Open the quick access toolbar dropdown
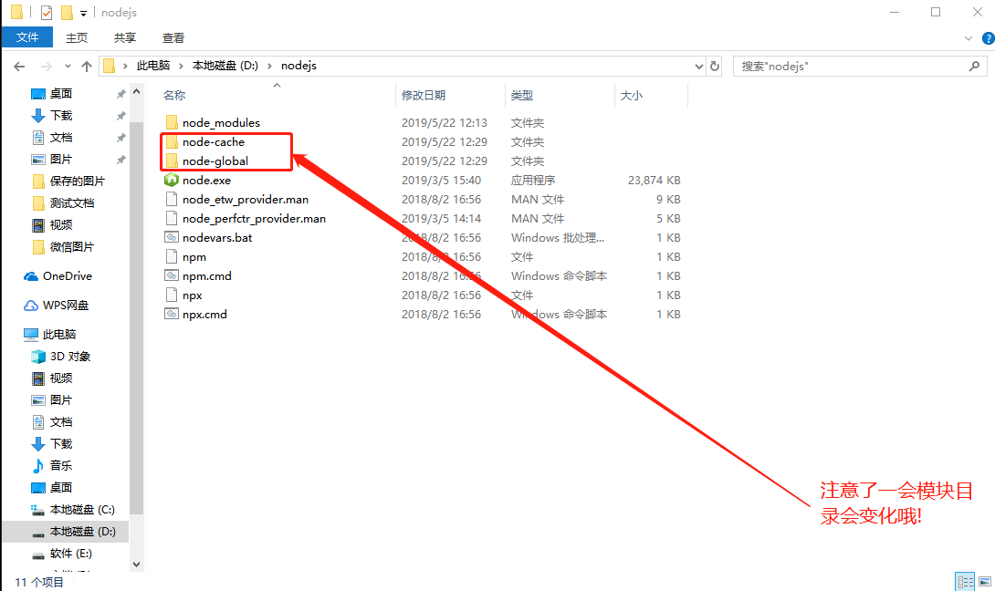995x591 pixels. click(x=83, y=12)
